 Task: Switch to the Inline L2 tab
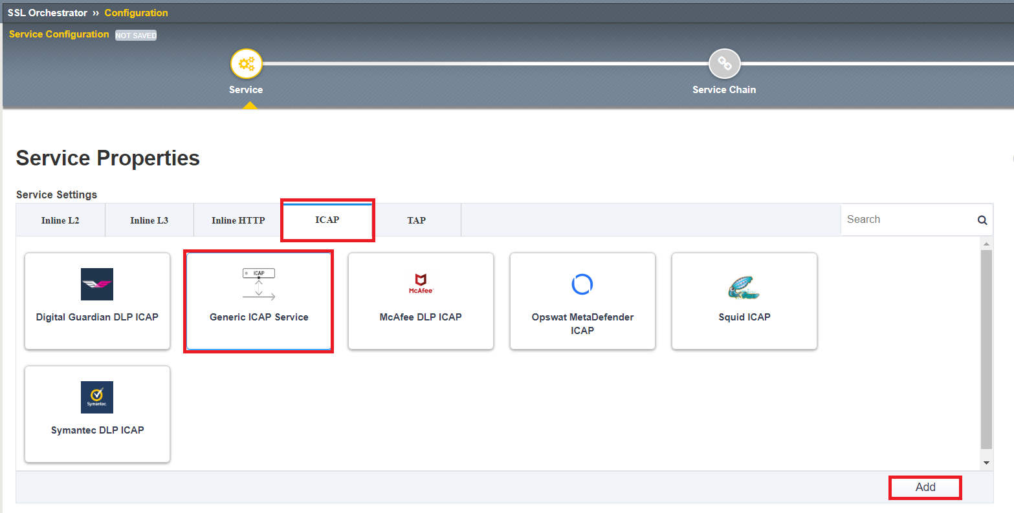60,220
